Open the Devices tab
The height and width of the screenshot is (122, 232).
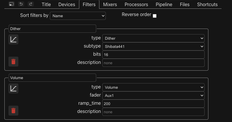(x=67, y=4)
